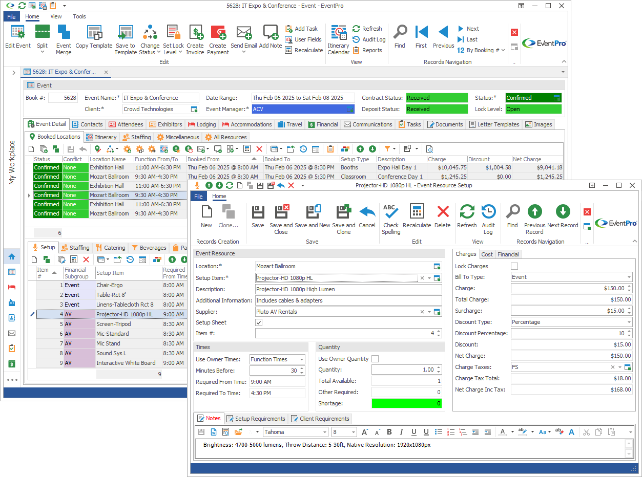Switch to the Financial event tab
The image size is (642, 477).
tap(323, 124)
